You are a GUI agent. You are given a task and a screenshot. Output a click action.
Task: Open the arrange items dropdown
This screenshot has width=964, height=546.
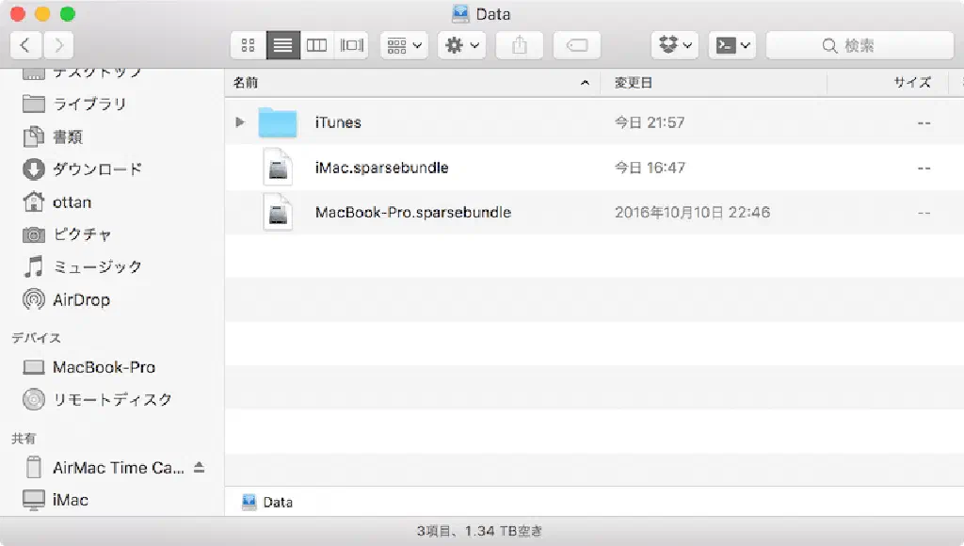tap(404, 44)
